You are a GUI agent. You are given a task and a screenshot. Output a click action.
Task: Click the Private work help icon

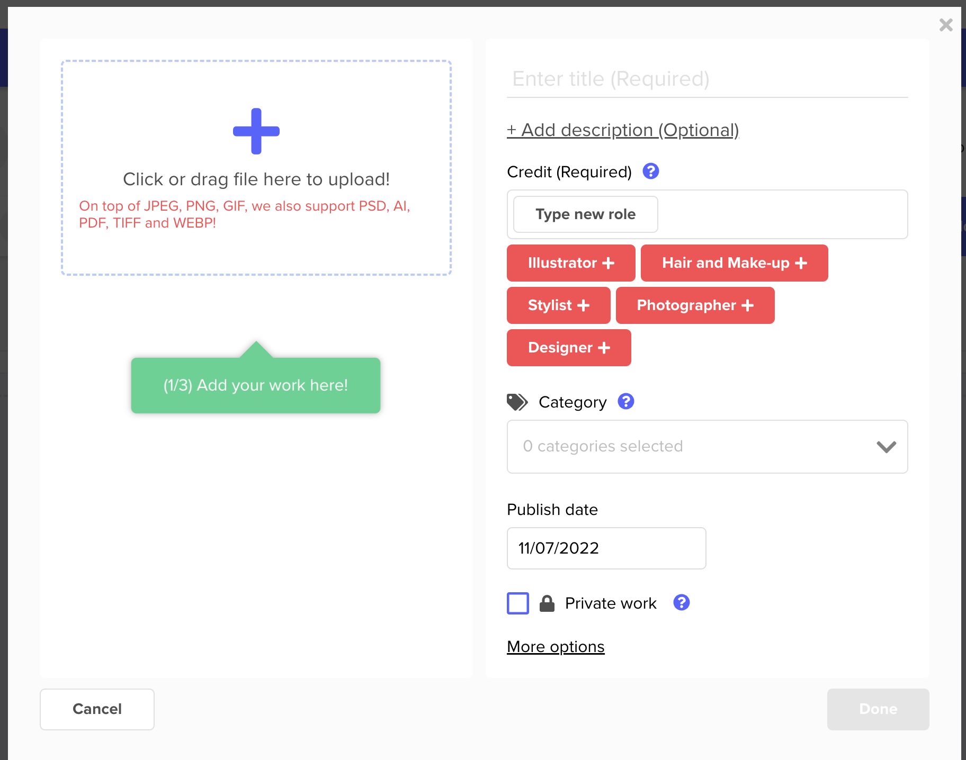coord(681,603)
